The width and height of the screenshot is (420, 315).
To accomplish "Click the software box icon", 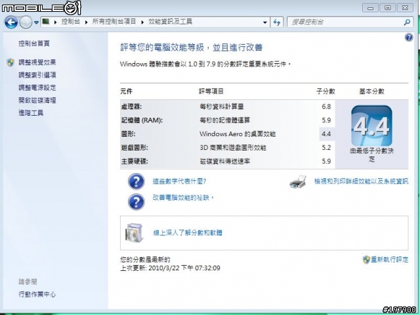I will [134, 233].
